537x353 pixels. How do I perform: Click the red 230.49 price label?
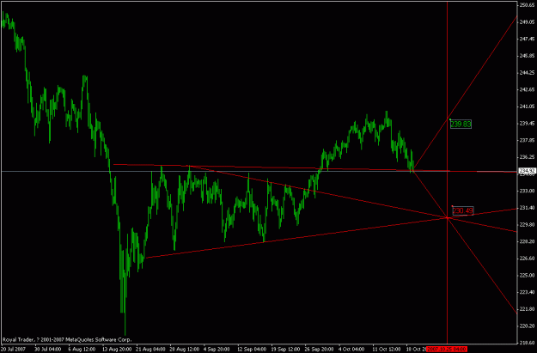pyautogui.click(x=463, y=210)
